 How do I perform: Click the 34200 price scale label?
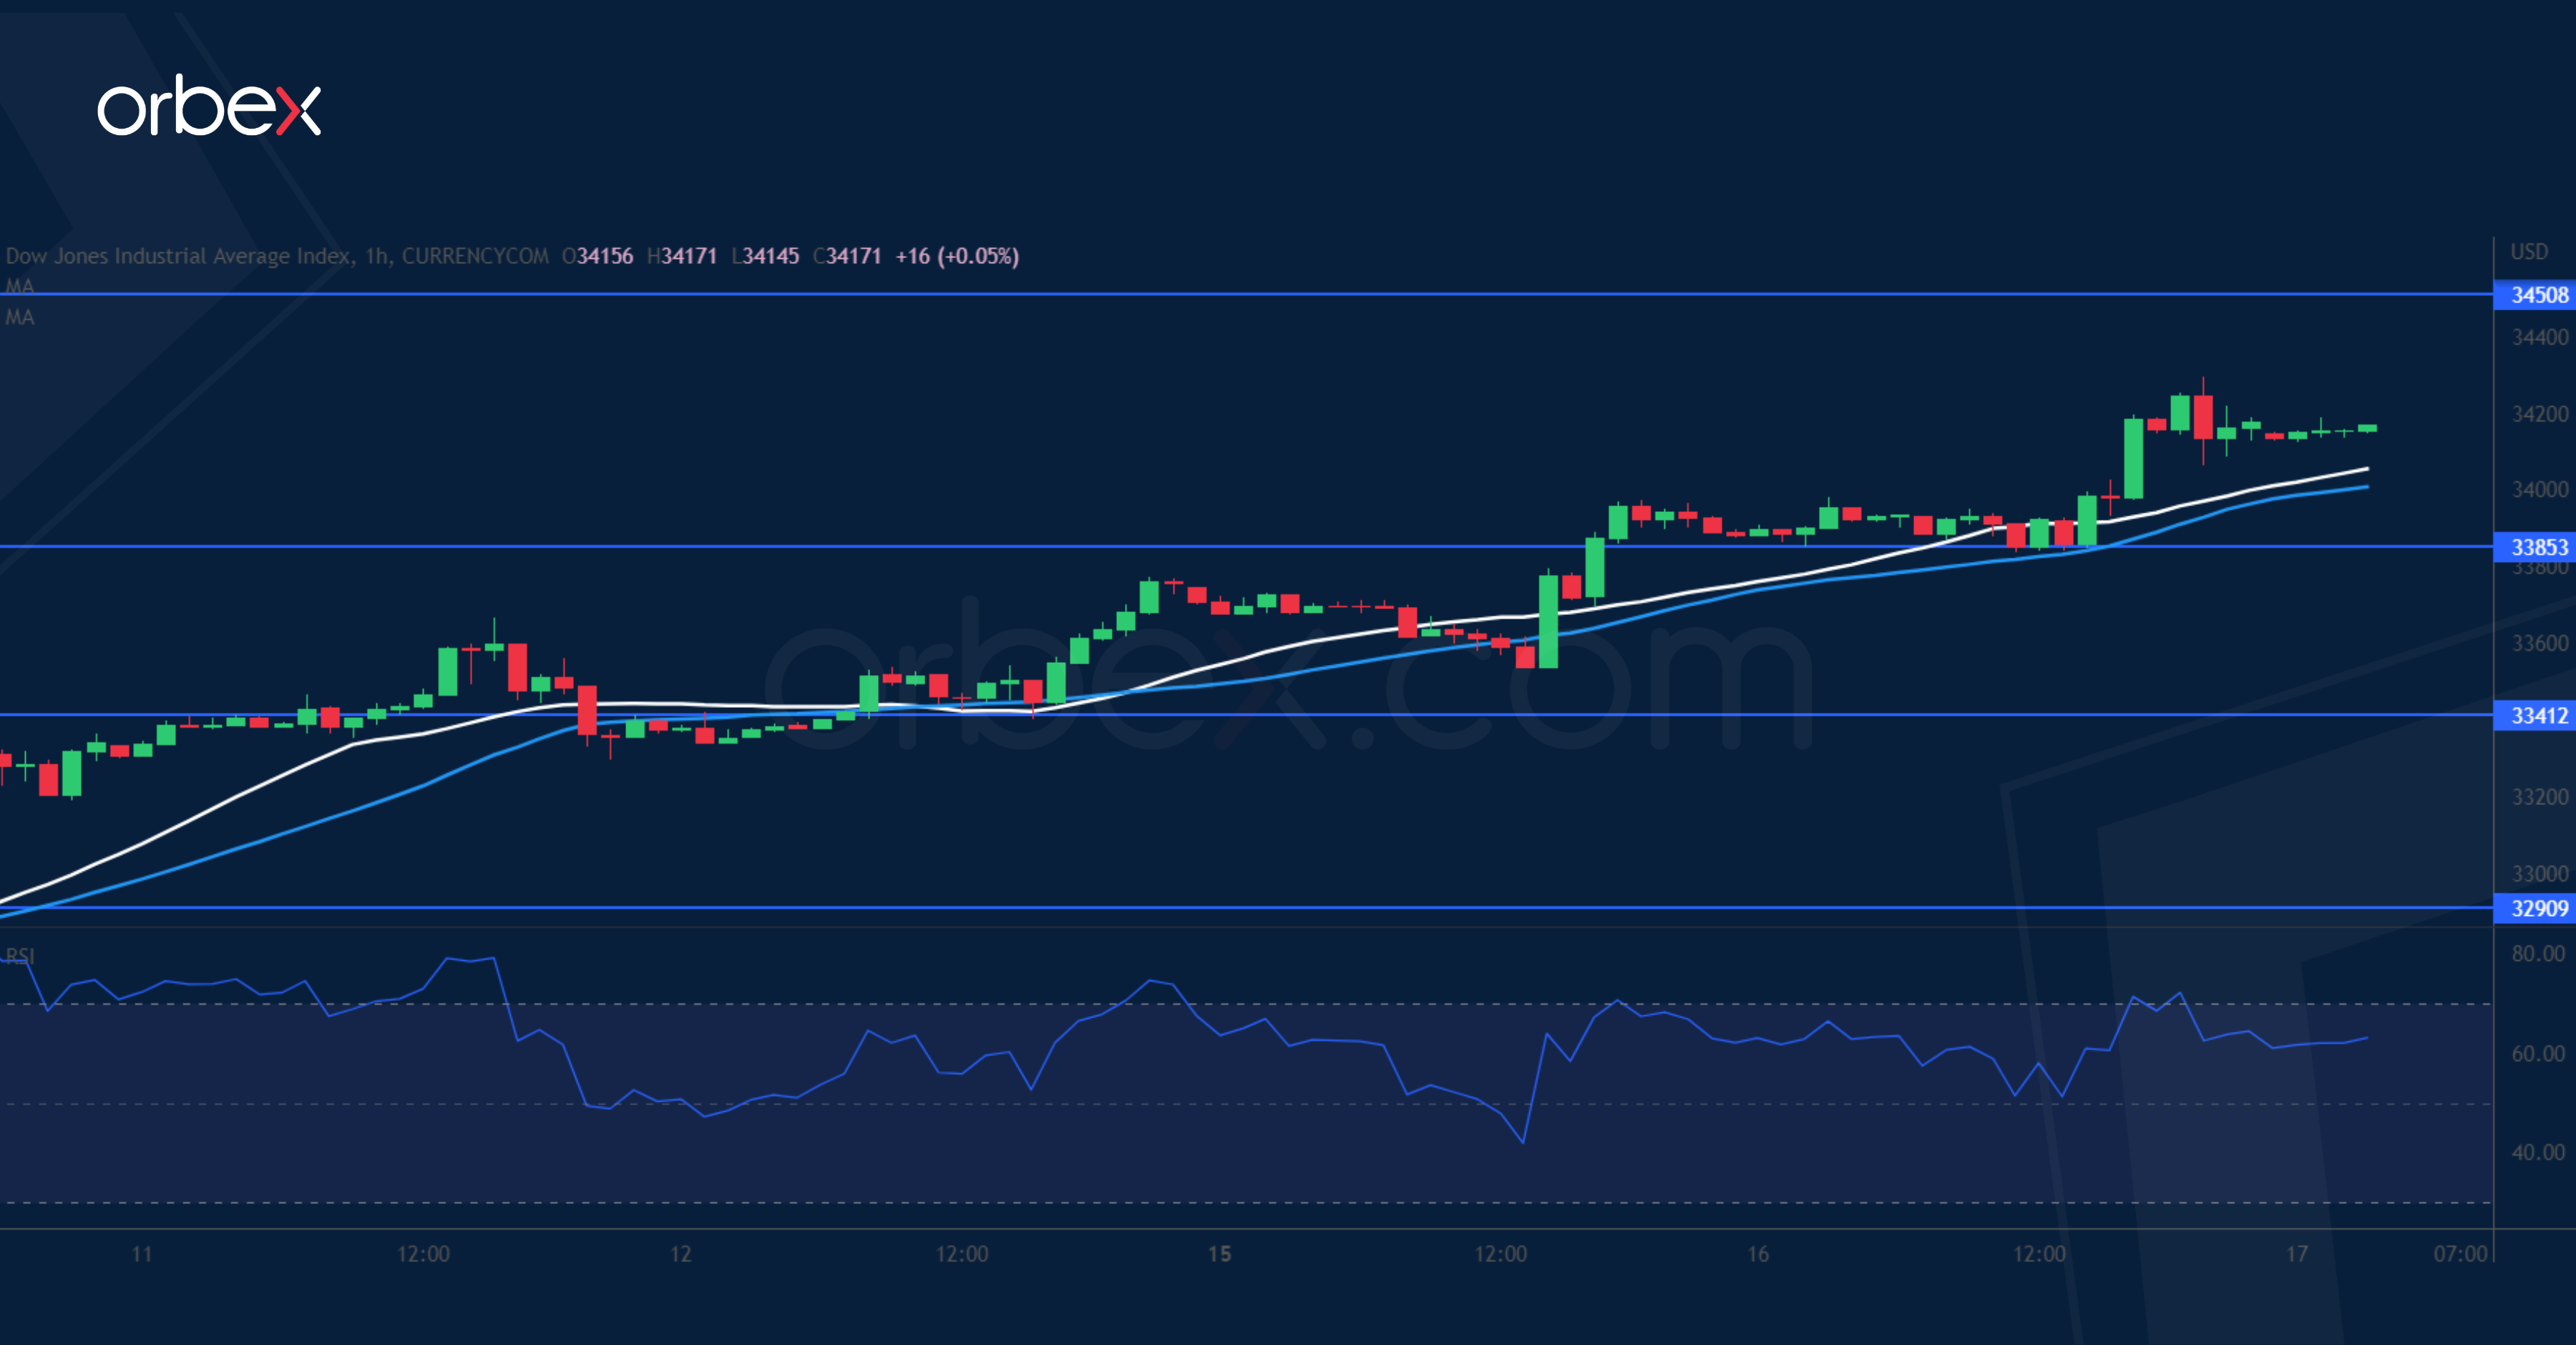coord(2539,414)
